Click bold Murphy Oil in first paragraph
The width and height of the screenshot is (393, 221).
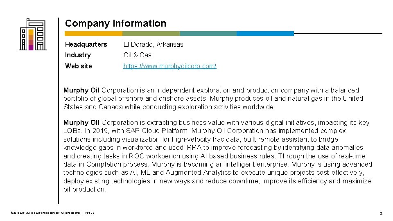[x=81, y=90]
